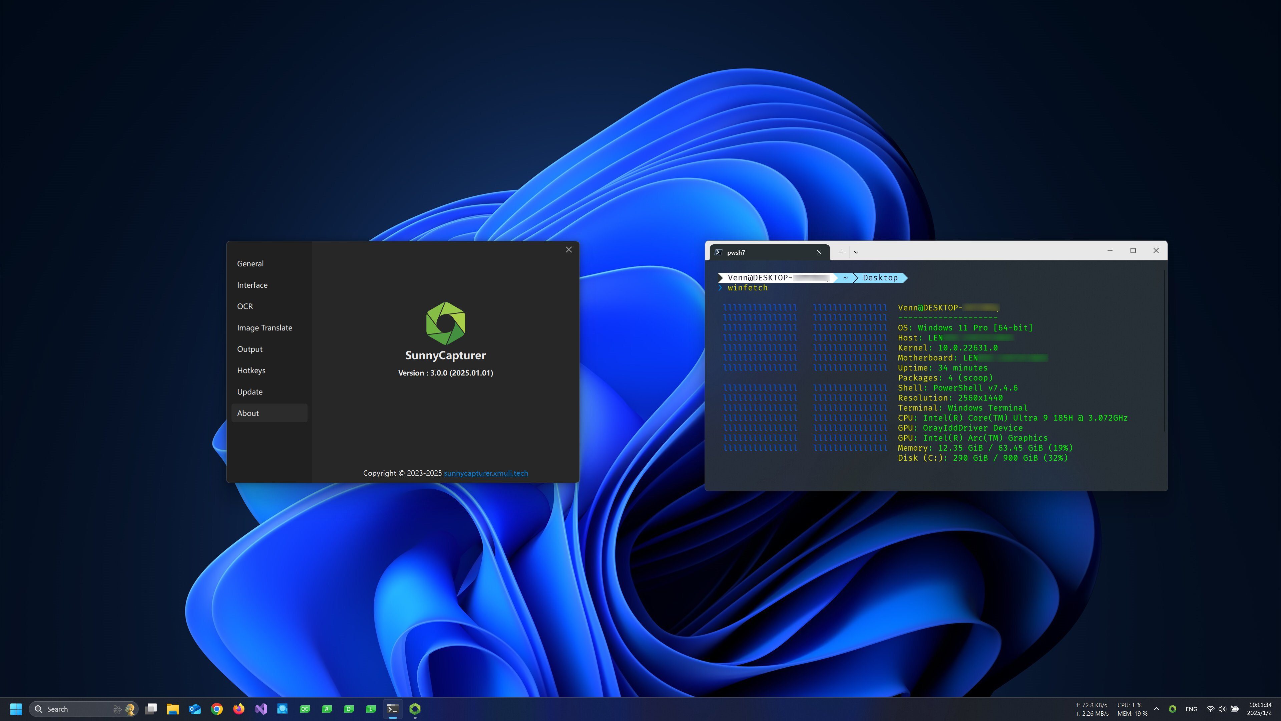Launch Visual Studio from the taskbar
Screen dimensions: 1281x721
point(261,709)
